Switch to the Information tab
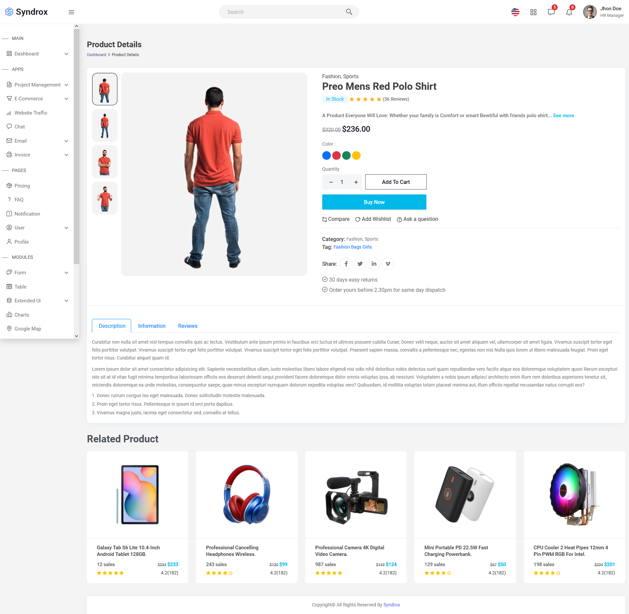This screenshot has height=614, width=629. (x=152, y=326)
